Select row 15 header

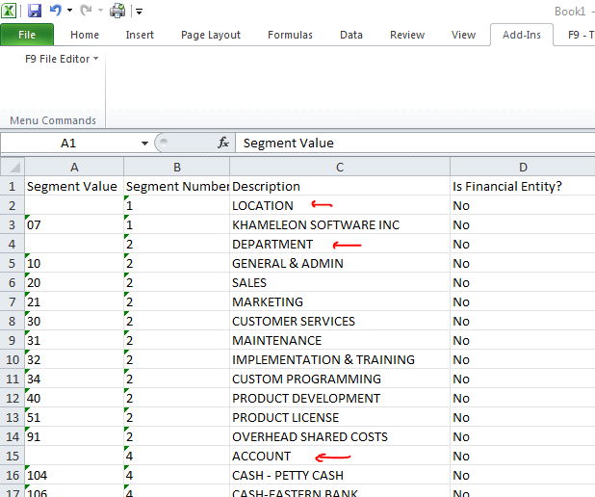point(13,456)
